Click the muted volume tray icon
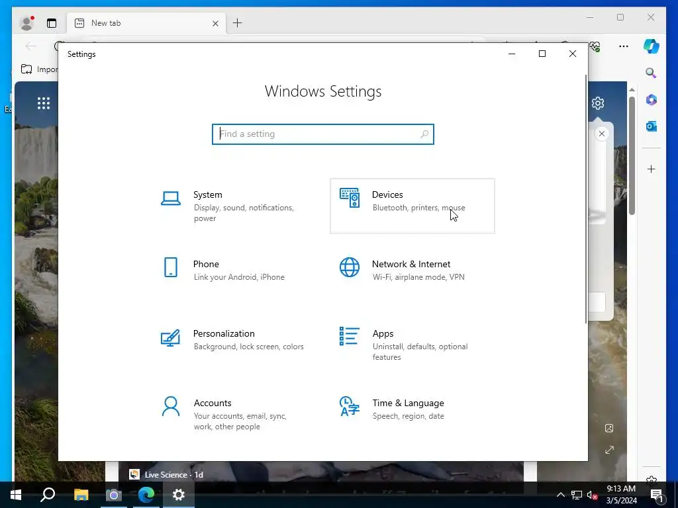This screenshot has width=678, height=508. [x=593, y=495]
